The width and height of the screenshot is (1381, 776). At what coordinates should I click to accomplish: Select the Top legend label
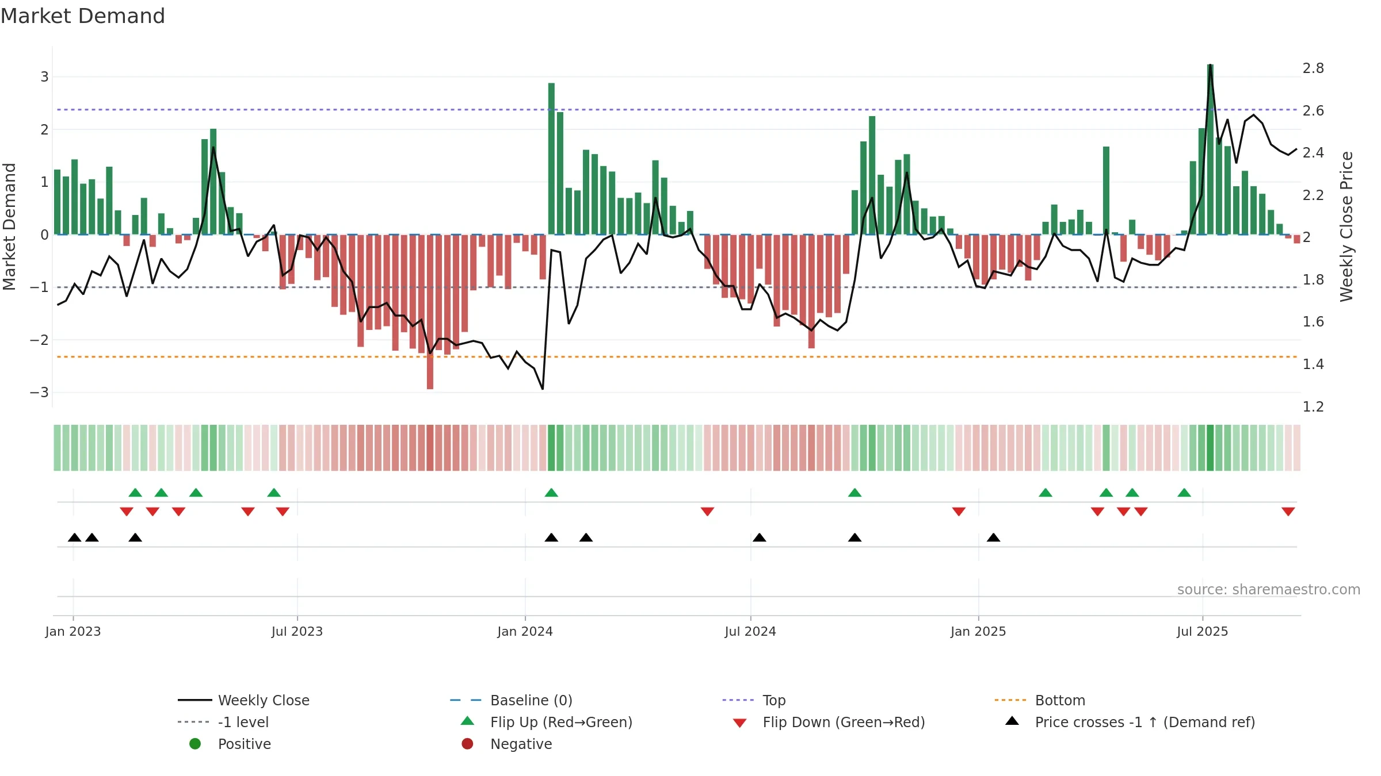pos(774,700)
